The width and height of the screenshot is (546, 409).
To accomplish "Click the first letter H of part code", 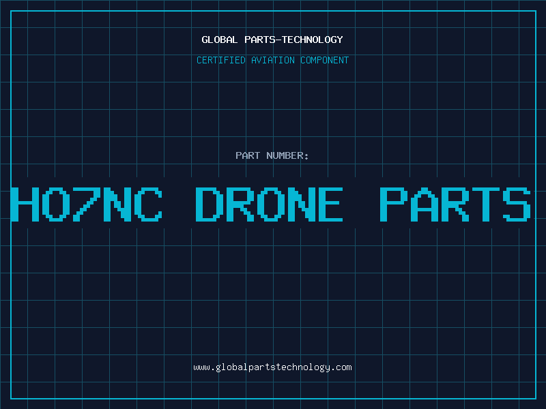I will [25, 204].
